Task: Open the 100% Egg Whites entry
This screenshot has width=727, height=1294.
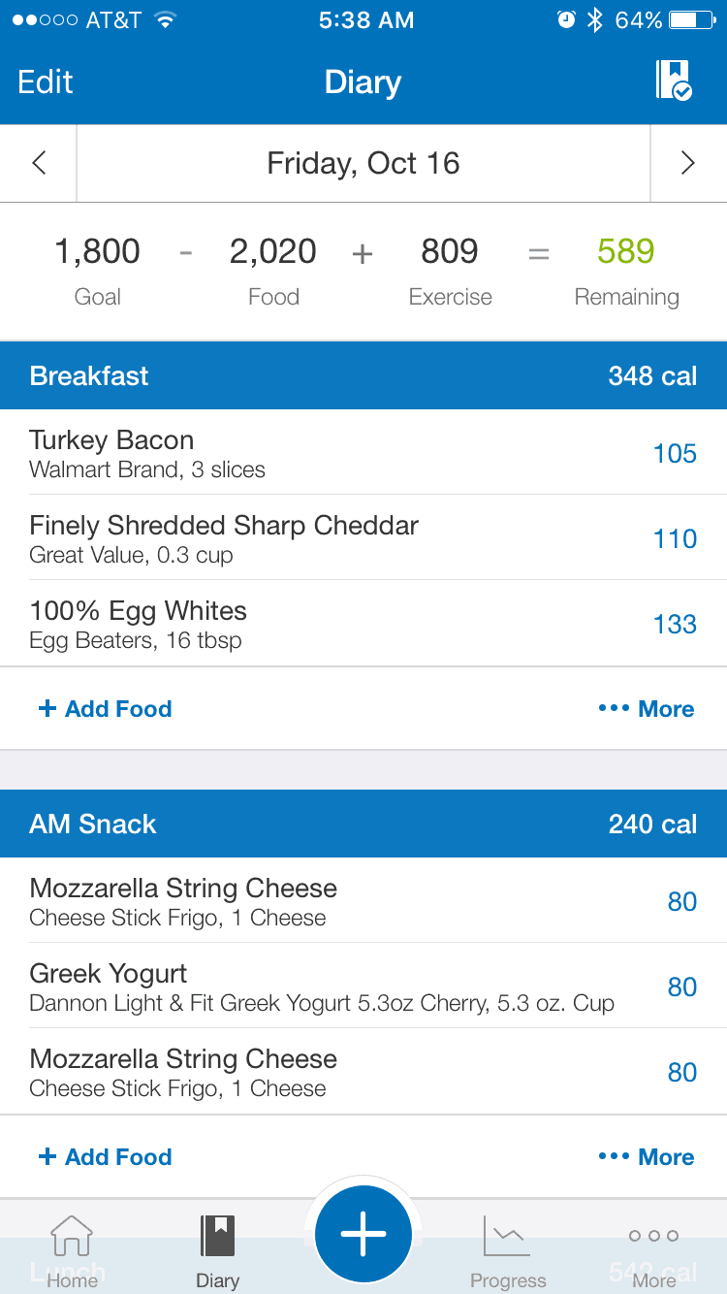Action: [x=363, y=624]
